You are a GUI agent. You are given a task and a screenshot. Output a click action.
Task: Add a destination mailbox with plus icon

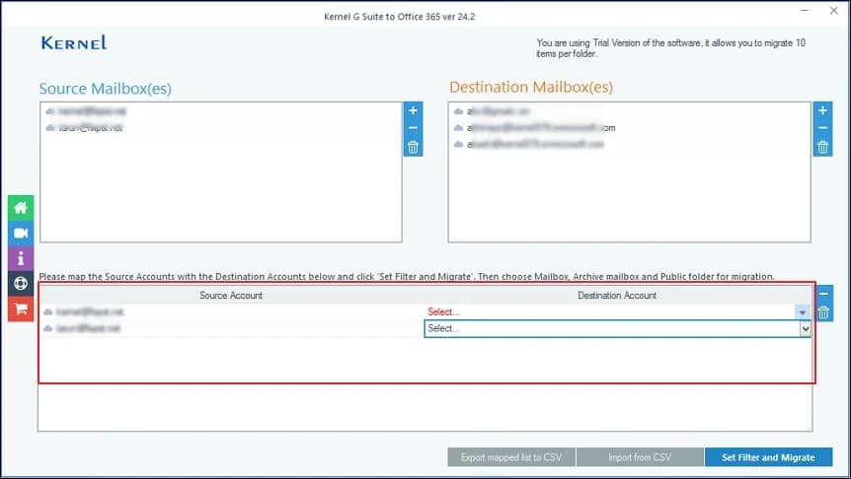[822, 110]
